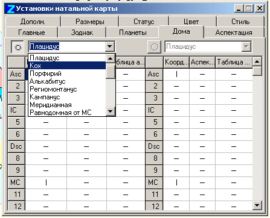
Task: Toggle the inner-circle house system button
Action: pos(18,47)
